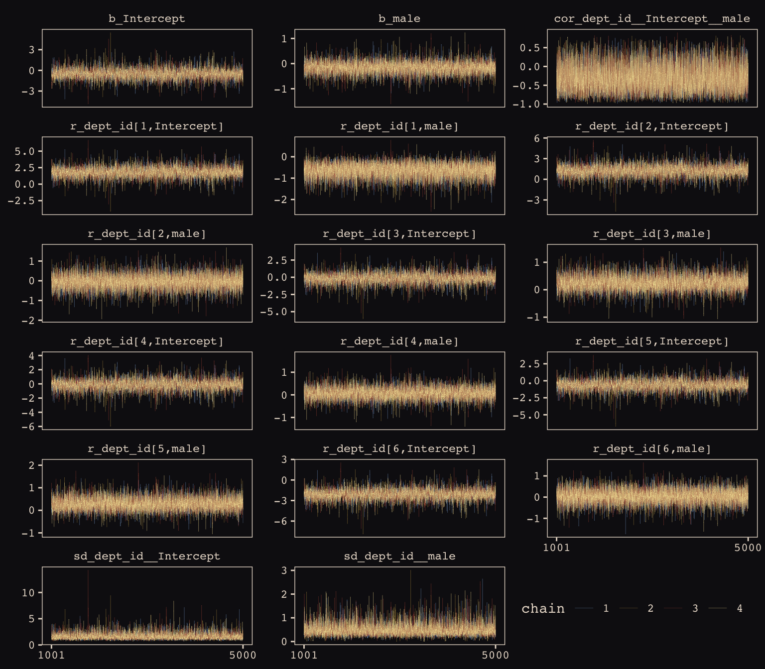Select the r_dept_id[6,Intercept] trace plot
The image size is (765, 669).
pos(399,498)
